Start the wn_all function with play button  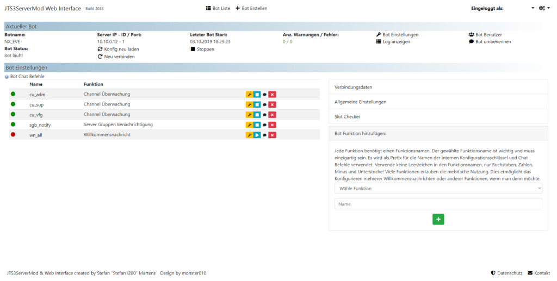[257, 135]
